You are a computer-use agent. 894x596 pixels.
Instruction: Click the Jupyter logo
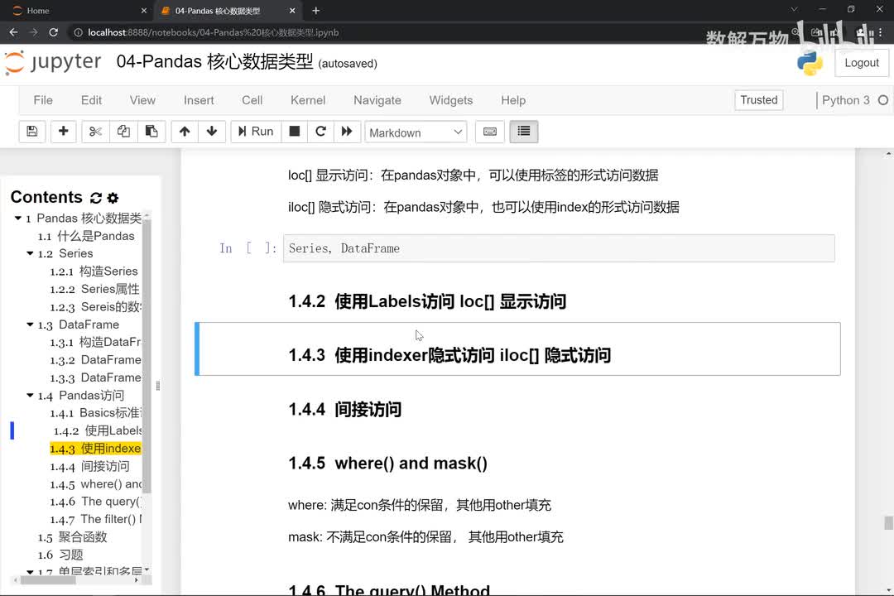53,62
